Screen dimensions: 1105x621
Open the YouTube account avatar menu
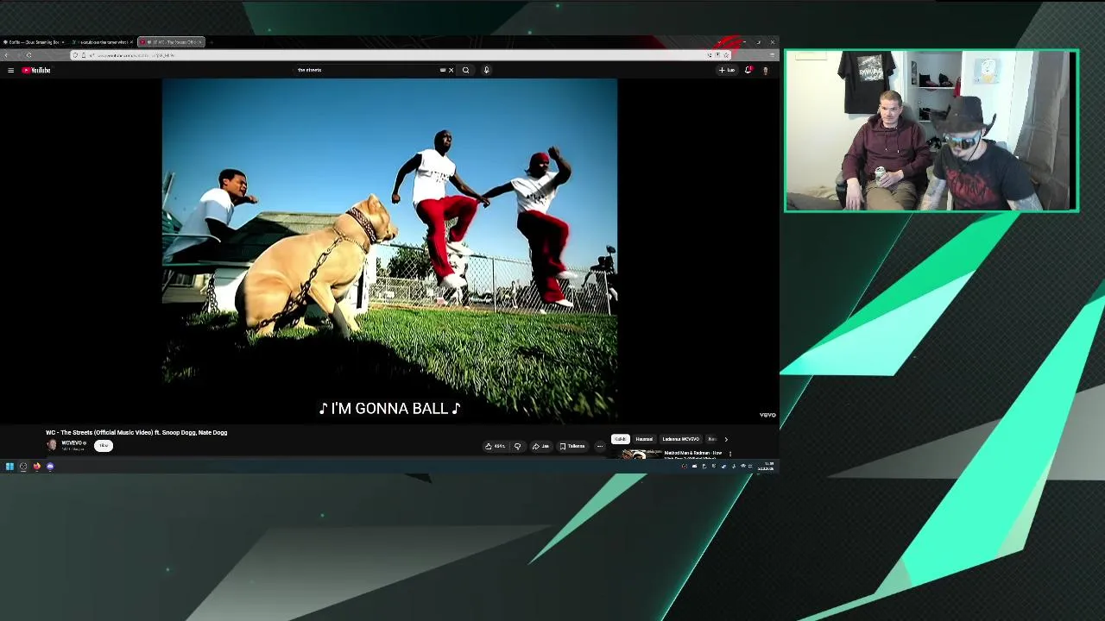(765, 70)
